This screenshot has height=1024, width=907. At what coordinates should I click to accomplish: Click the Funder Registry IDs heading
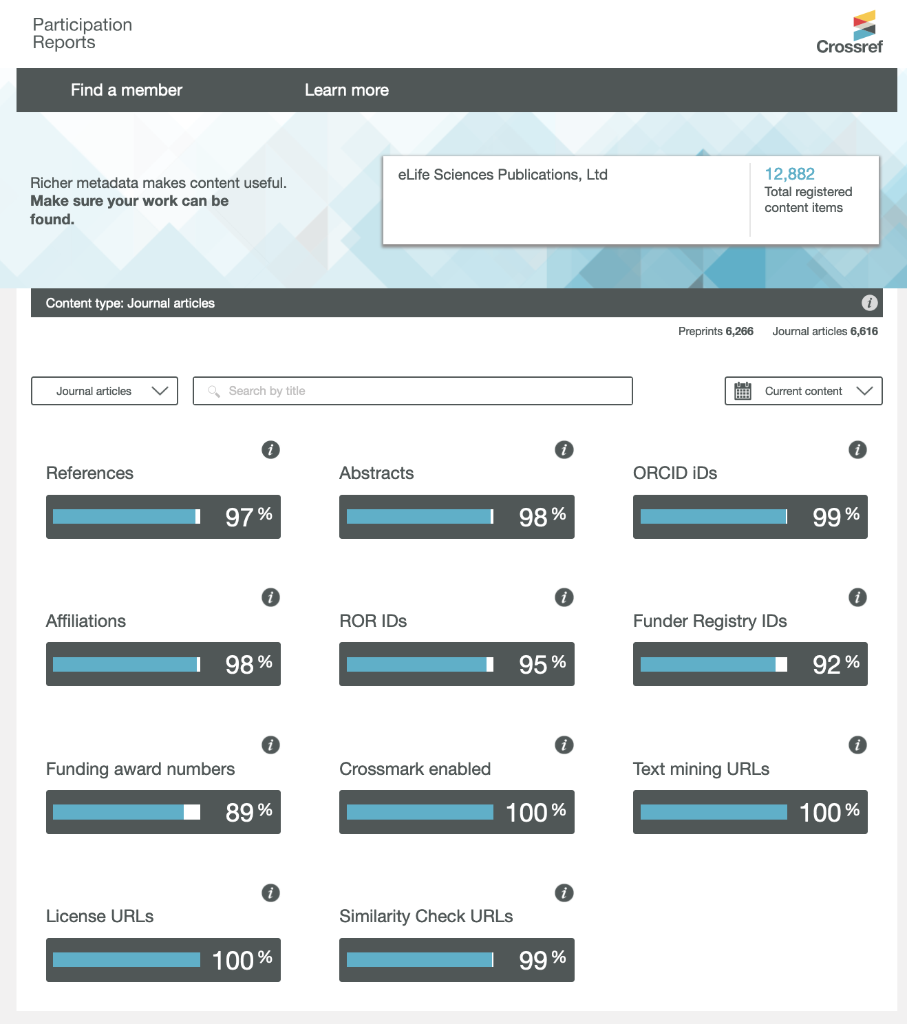[x=710, y=621]
